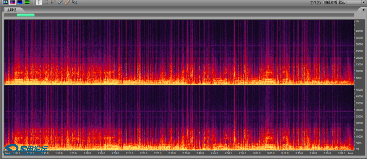
Task: Select the Spectral Phase display icon
Action: tap(28, 2)
